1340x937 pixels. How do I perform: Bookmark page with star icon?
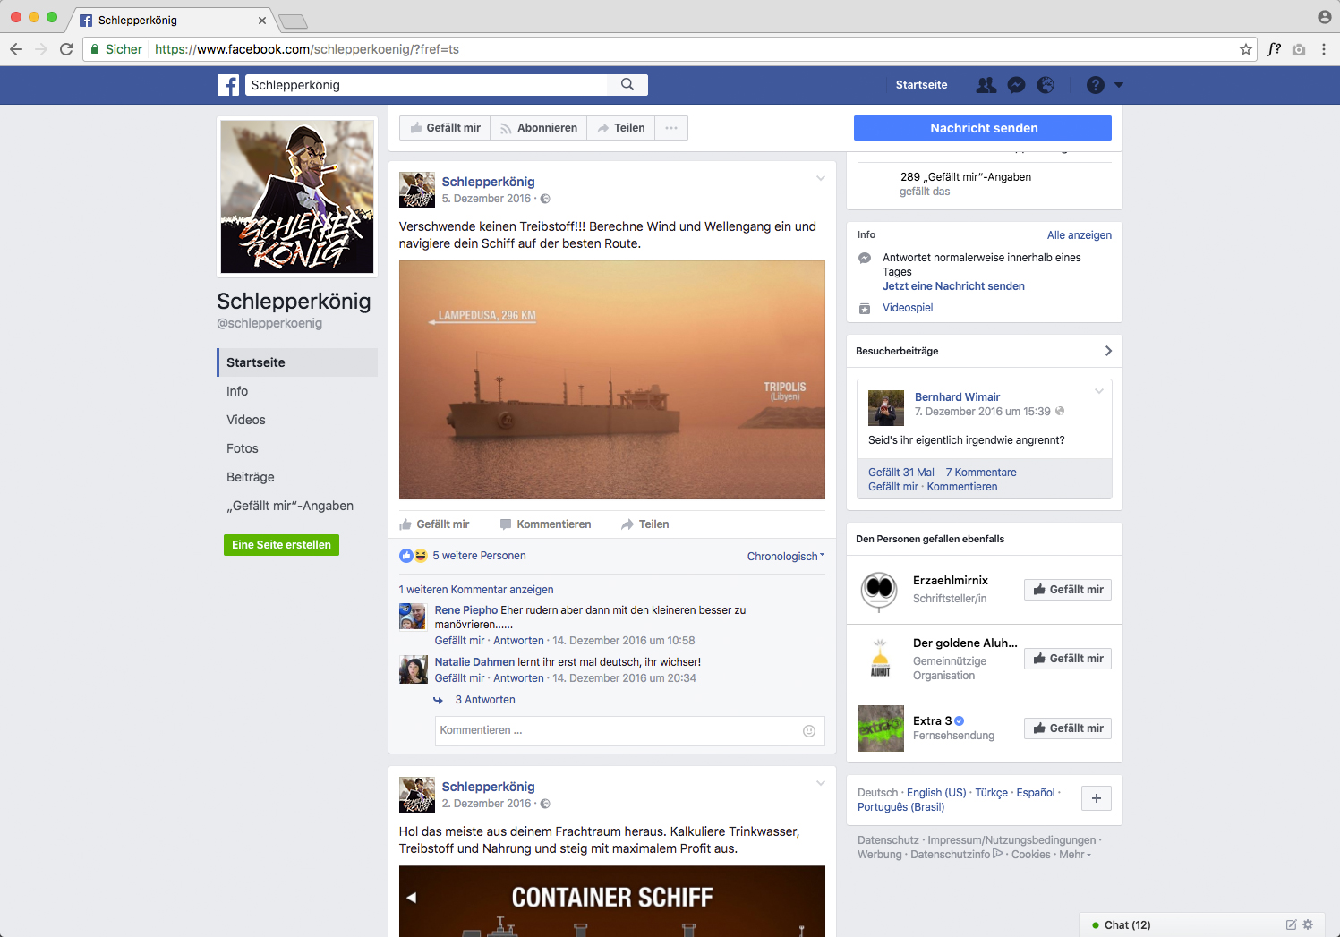coord(1246,49)
